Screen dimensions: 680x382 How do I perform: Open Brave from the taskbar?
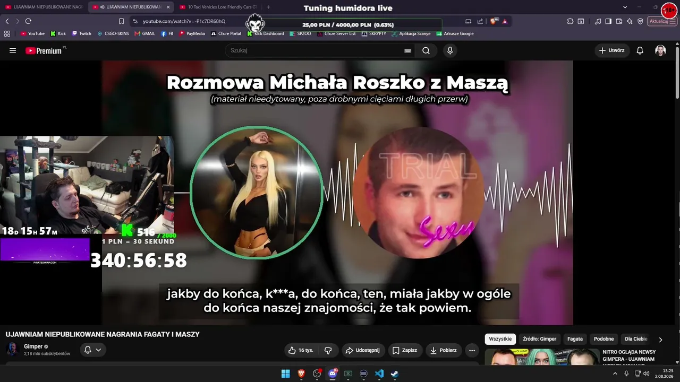pyautogui.click(x=301, y=374)
